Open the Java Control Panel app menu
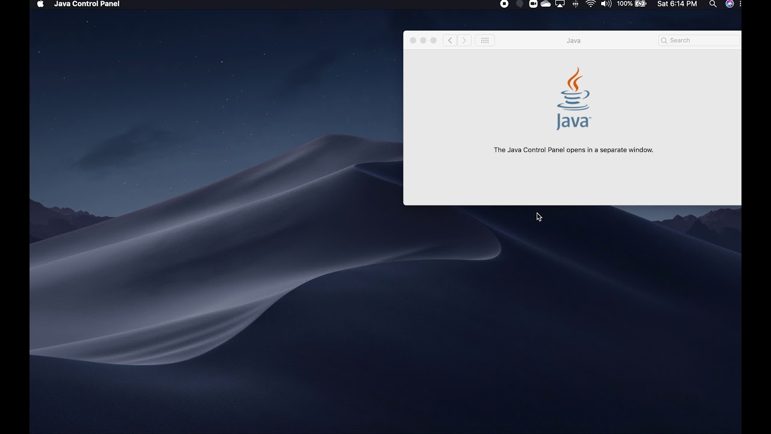This screenshot has height=434, width=771. click(x=87, y=4)
